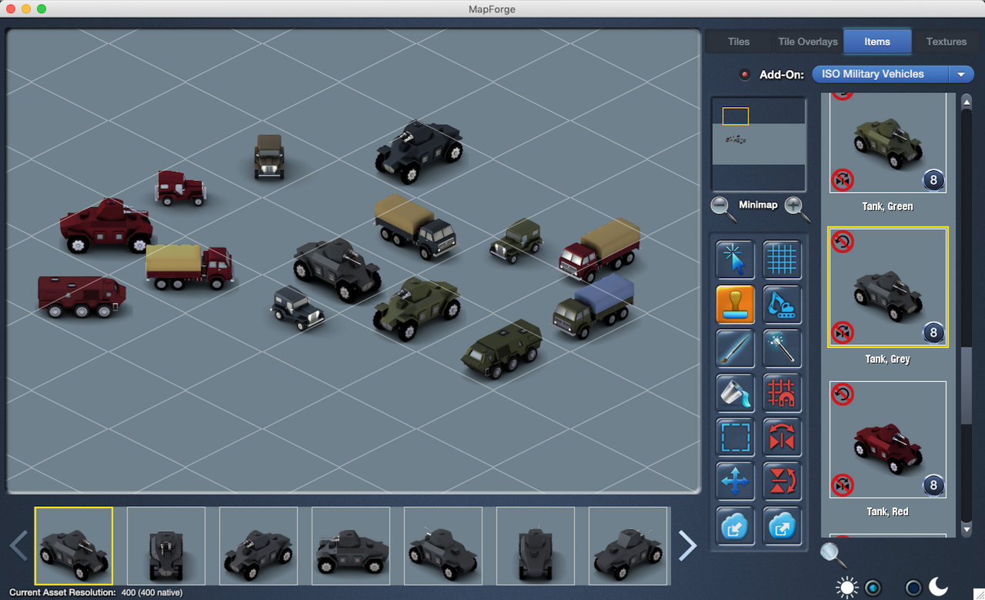
Task: Show previous tank rotation variants
Action: 19,545
